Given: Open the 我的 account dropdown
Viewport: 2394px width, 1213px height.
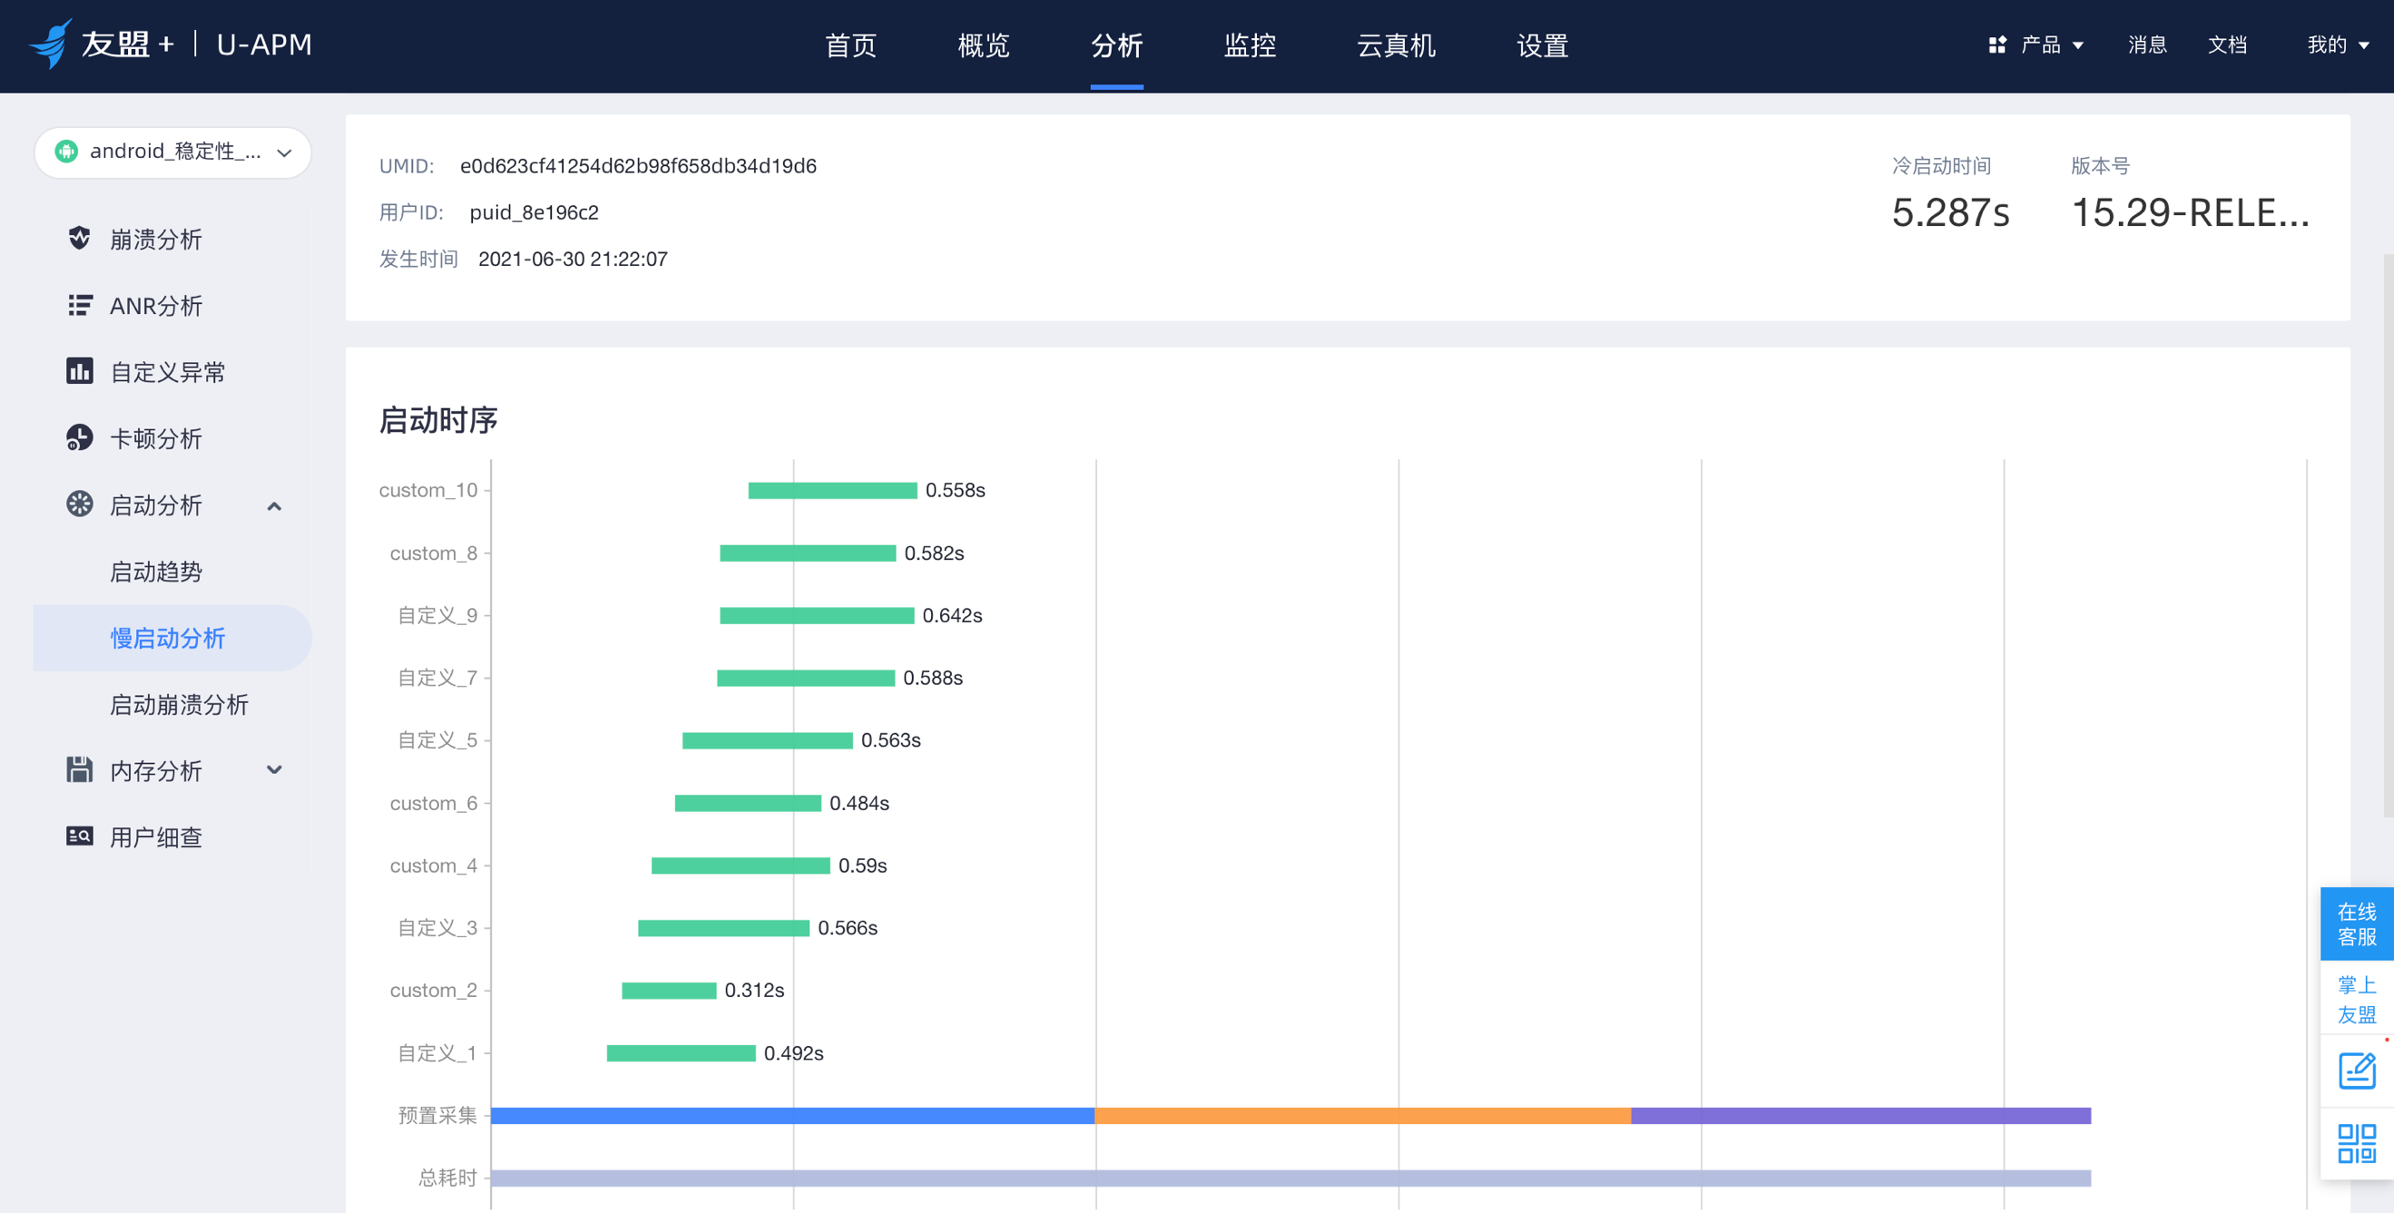Looking at the screenshot, I should pyautogui.click(x=2338, y=44).
